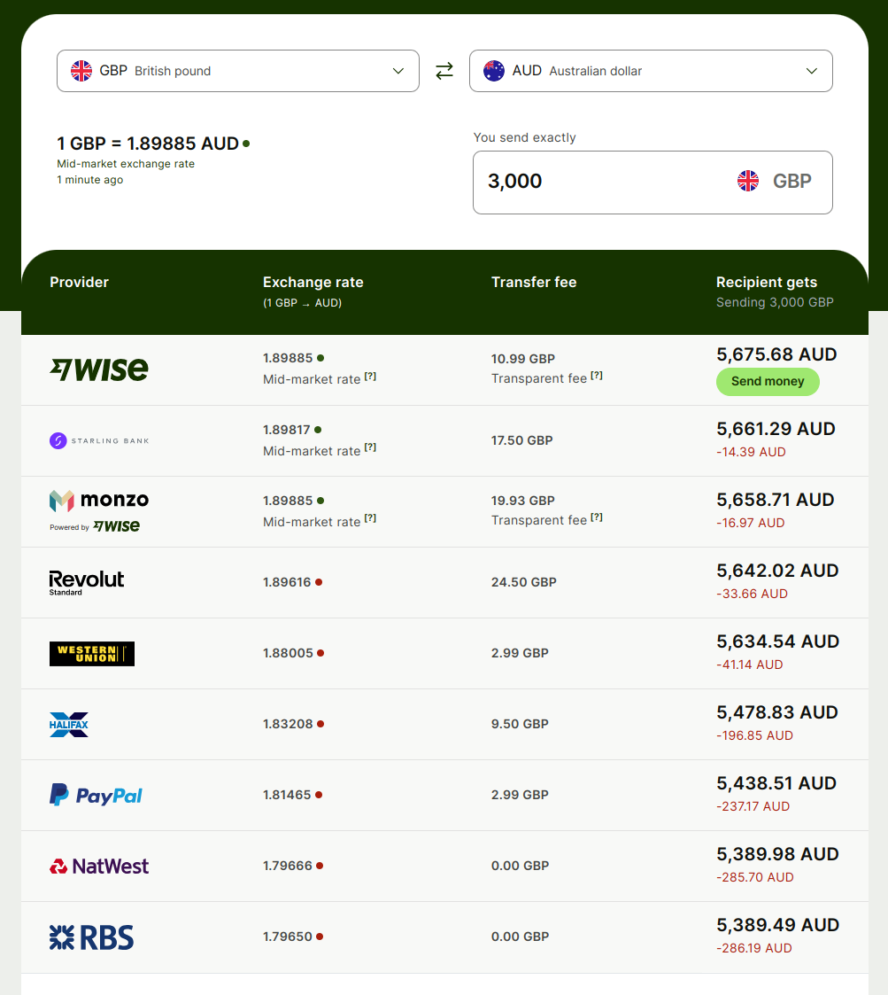Click the Send money button for Wise

coord(768,381)
